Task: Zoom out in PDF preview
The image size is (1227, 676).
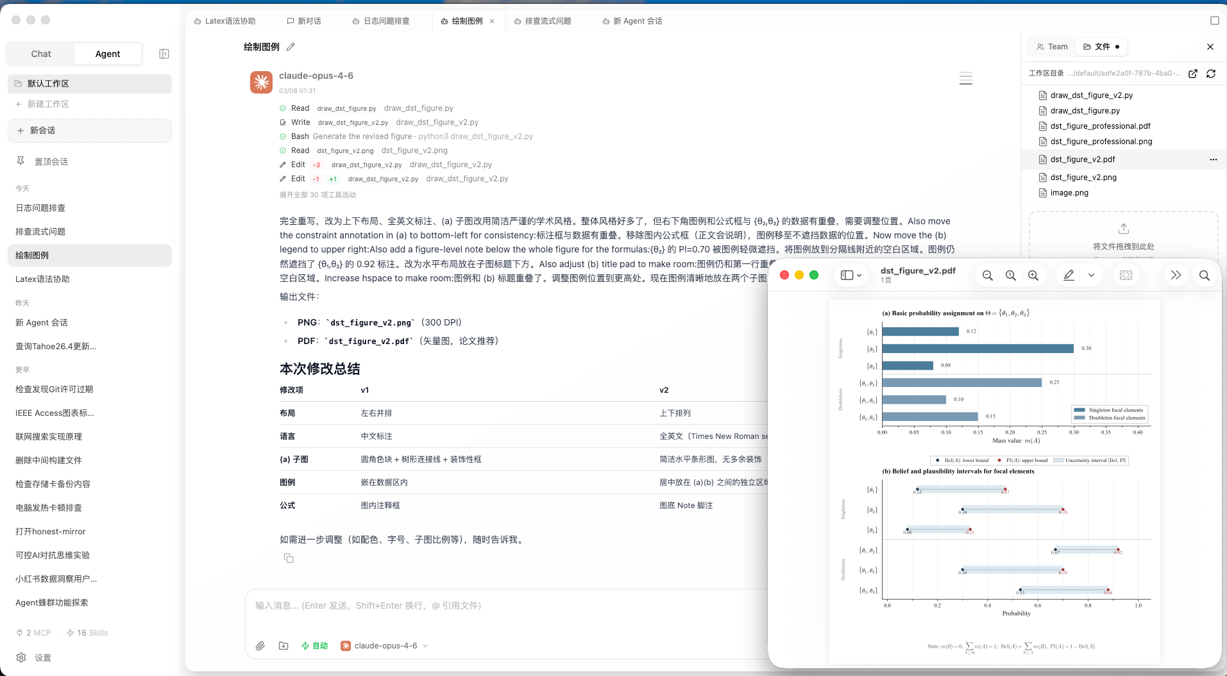Action: pyautogui.click(x=987, y=276)
